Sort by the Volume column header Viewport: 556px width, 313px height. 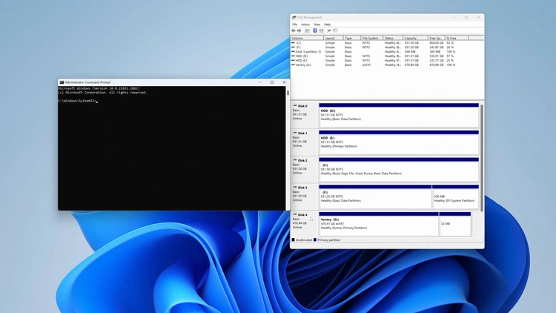pos(307,38)
